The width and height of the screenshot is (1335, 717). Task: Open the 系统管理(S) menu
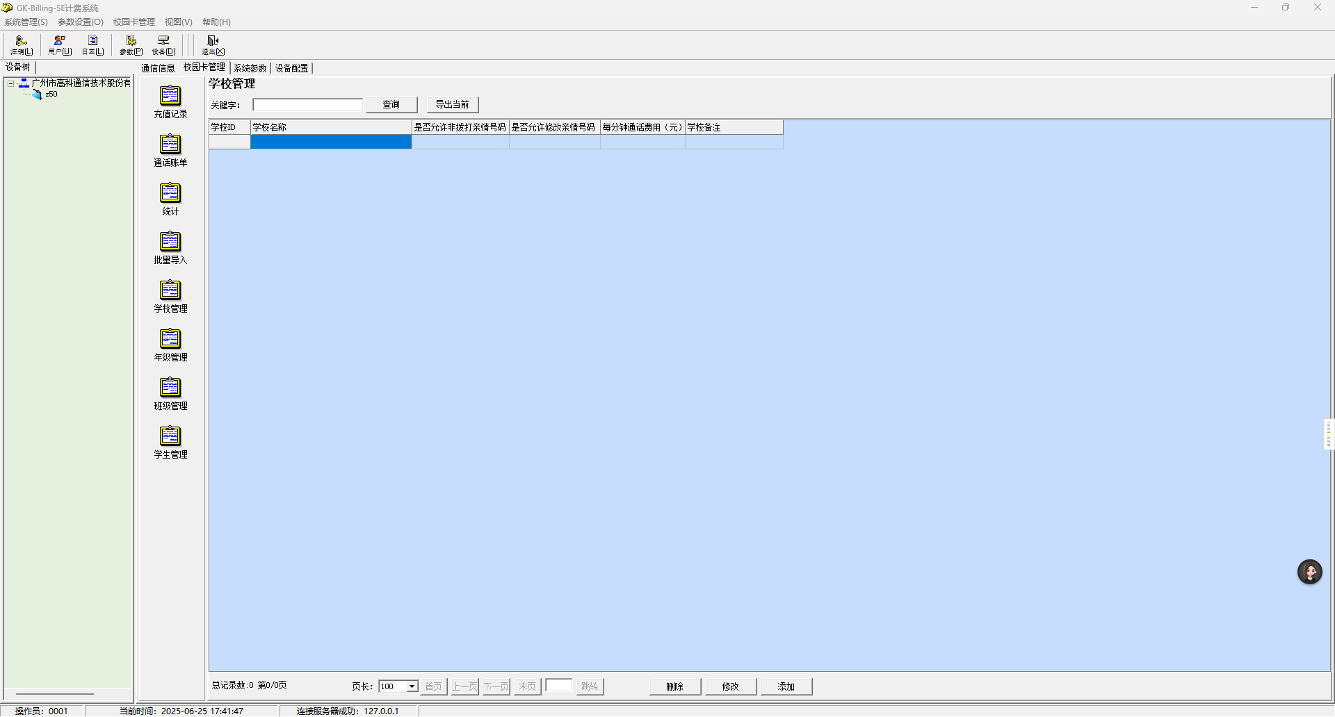click(26, 22)
